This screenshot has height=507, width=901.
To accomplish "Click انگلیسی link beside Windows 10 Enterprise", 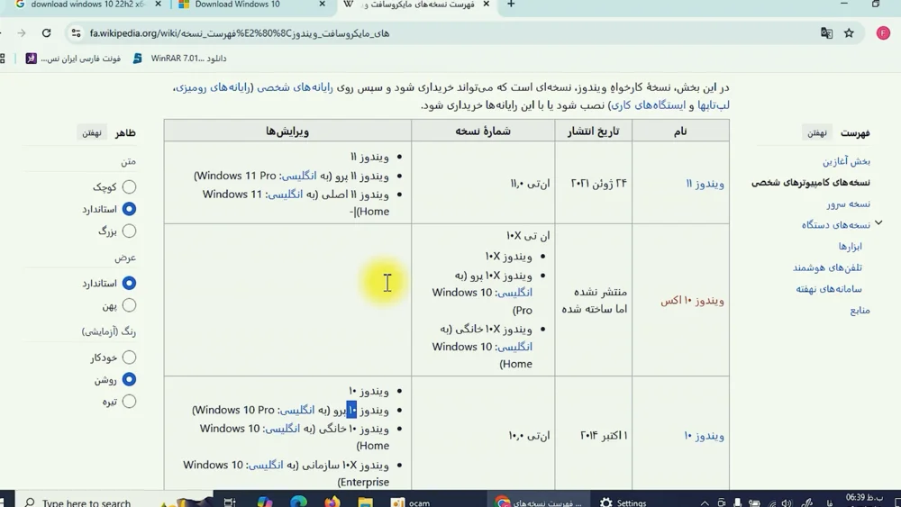I will pos(266,465).
